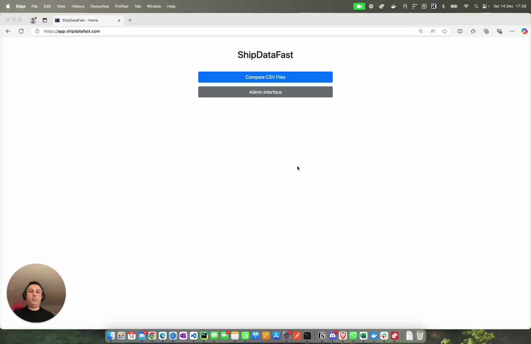Image resolution: width=531 pixels, height=344 pixels.
Task: Open Read Aloud from the address bar
Action: [x=433, y=31]
